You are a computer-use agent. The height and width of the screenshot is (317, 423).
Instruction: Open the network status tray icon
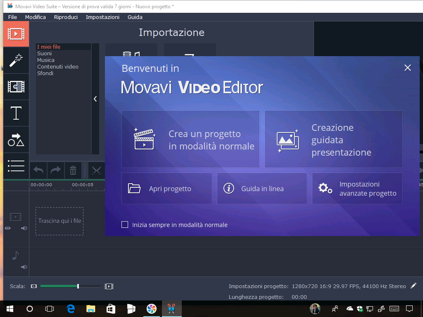370,309
